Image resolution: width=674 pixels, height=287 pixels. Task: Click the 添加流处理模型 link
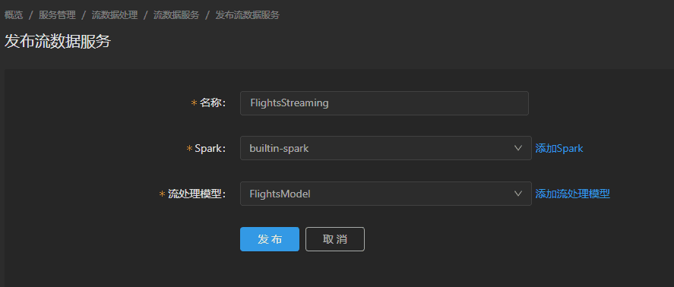click(x=572, y=194)
